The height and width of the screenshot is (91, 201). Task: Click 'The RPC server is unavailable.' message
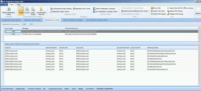pos(32,34)
